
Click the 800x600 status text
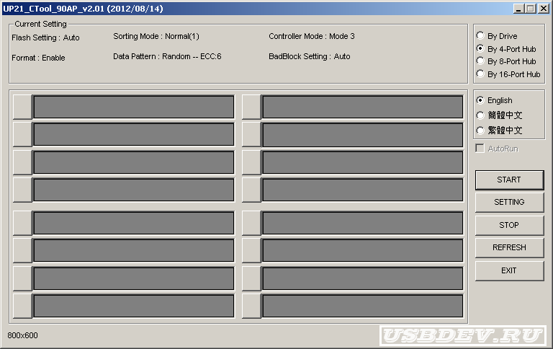22,335
